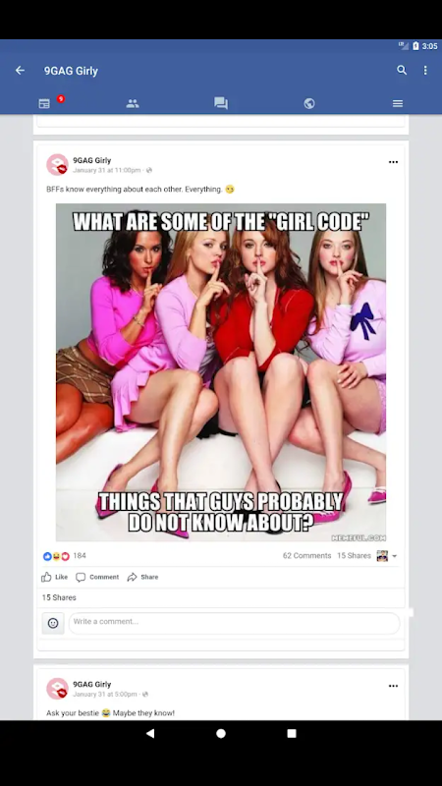Image resolution: width=442 pixels, height=786 pixels.
Task: Open the Messages tab icon
Action: click(221, 103)
